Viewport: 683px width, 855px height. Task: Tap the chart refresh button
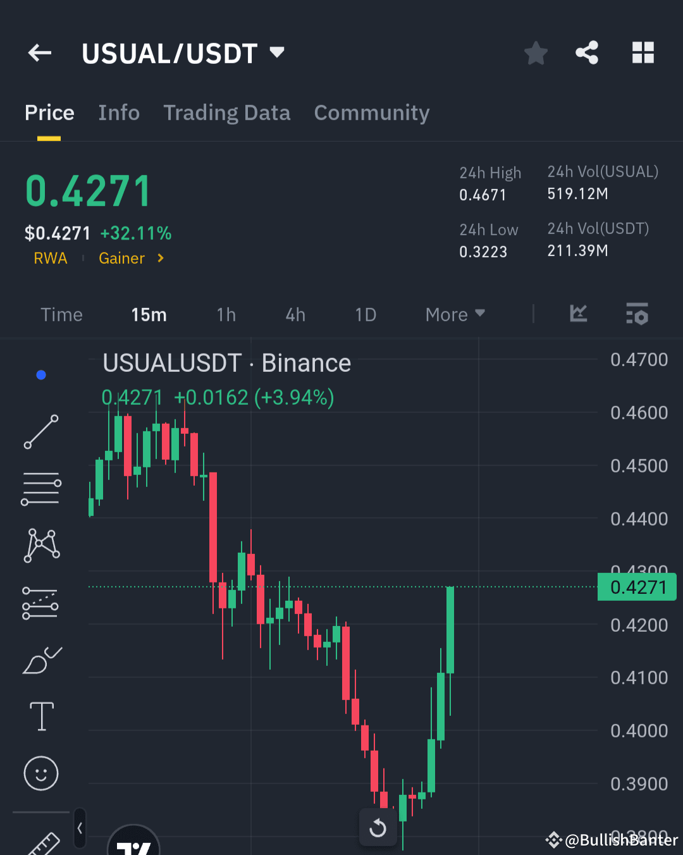coord(378,828)
